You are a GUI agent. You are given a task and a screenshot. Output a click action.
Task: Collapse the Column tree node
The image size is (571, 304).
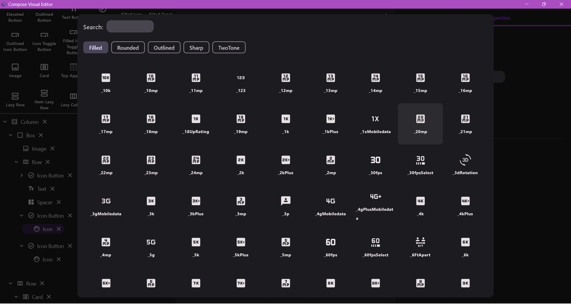point(5,121)
